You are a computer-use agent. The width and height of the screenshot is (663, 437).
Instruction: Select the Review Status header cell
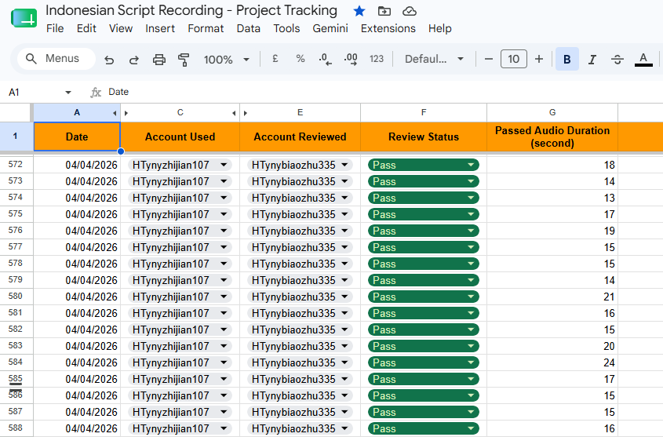424,137
